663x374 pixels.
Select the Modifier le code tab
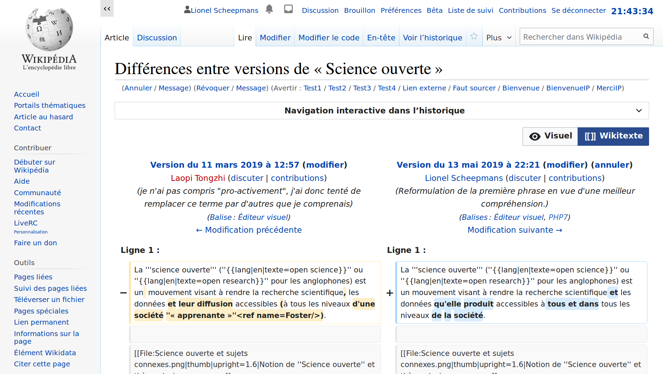click(x=329, y=38)
